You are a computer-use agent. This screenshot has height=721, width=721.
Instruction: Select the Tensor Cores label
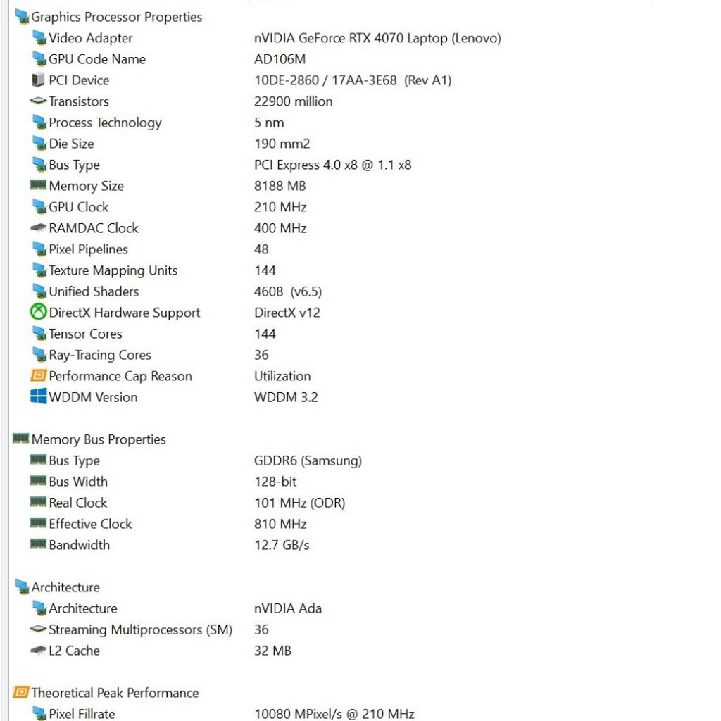pos(85,334)
